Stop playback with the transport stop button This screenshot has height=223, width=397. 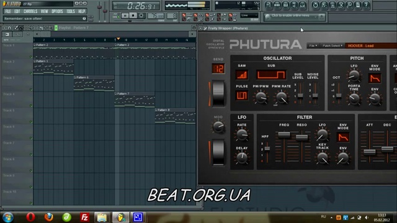[x=133, y=15]
